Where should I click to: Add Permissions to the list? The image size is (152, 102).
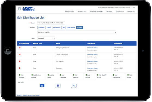click(116, 76)
